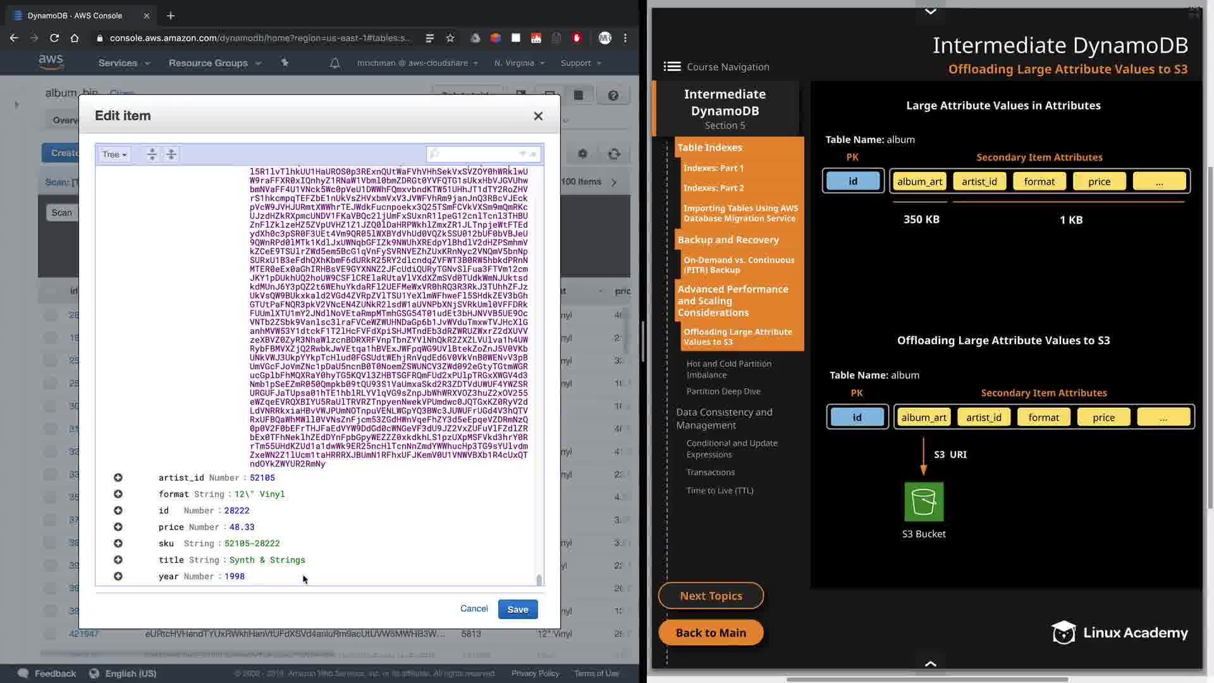Click the collapse all fields icon
The width and height of the screenshot is (1214, 683).
click(x=171, y=154)
